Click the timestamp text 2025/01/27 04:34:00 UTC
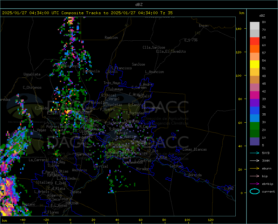Viewport: 278px width, 224px height. 26,13
